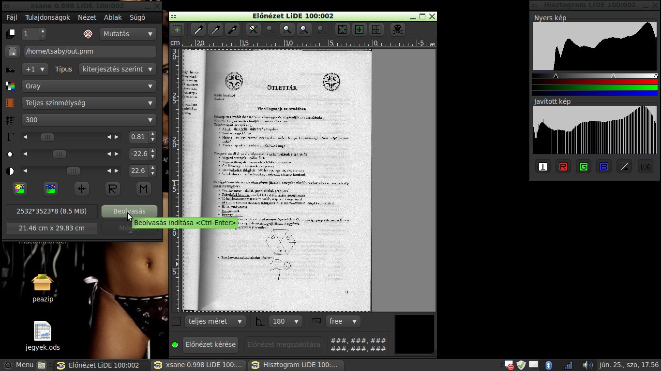Click the 'Előnézet kérése' button
Screen dimensions: 661x371
210,344
